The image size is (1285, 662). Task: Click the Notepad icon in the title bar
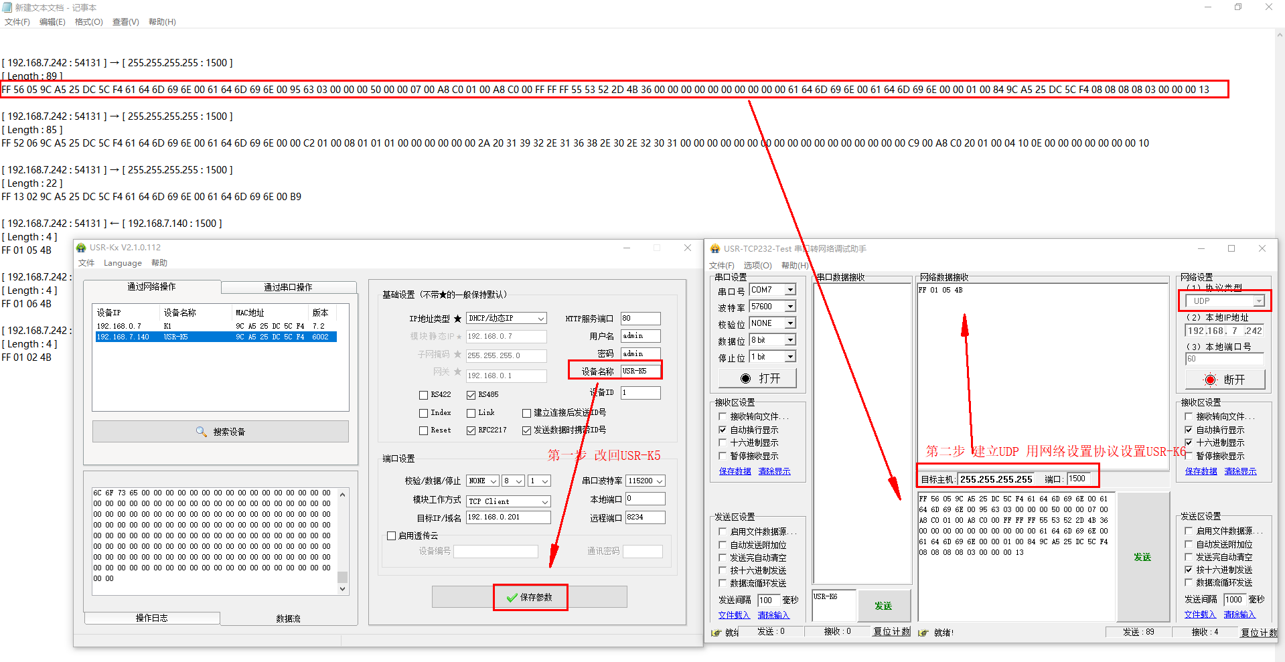(7, 7)
